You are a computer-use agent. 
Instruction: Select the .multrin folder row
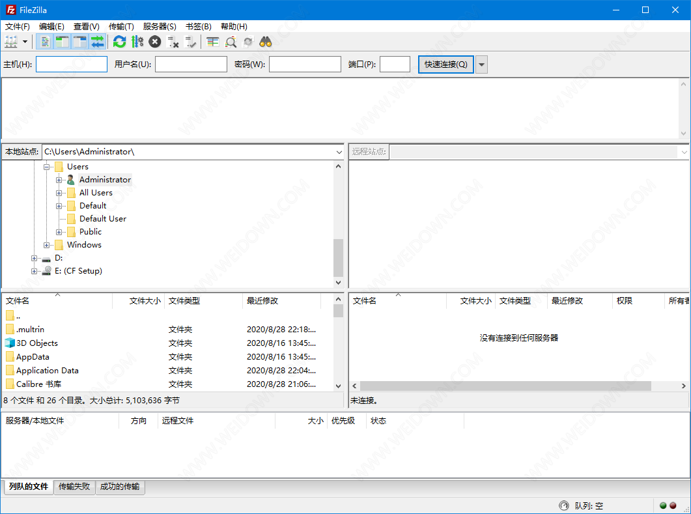coord(167,329)
